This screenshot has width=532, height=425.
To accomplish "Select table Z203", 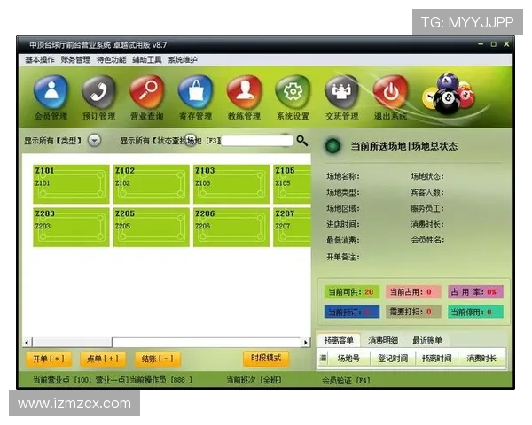I will tap(71, 227).
